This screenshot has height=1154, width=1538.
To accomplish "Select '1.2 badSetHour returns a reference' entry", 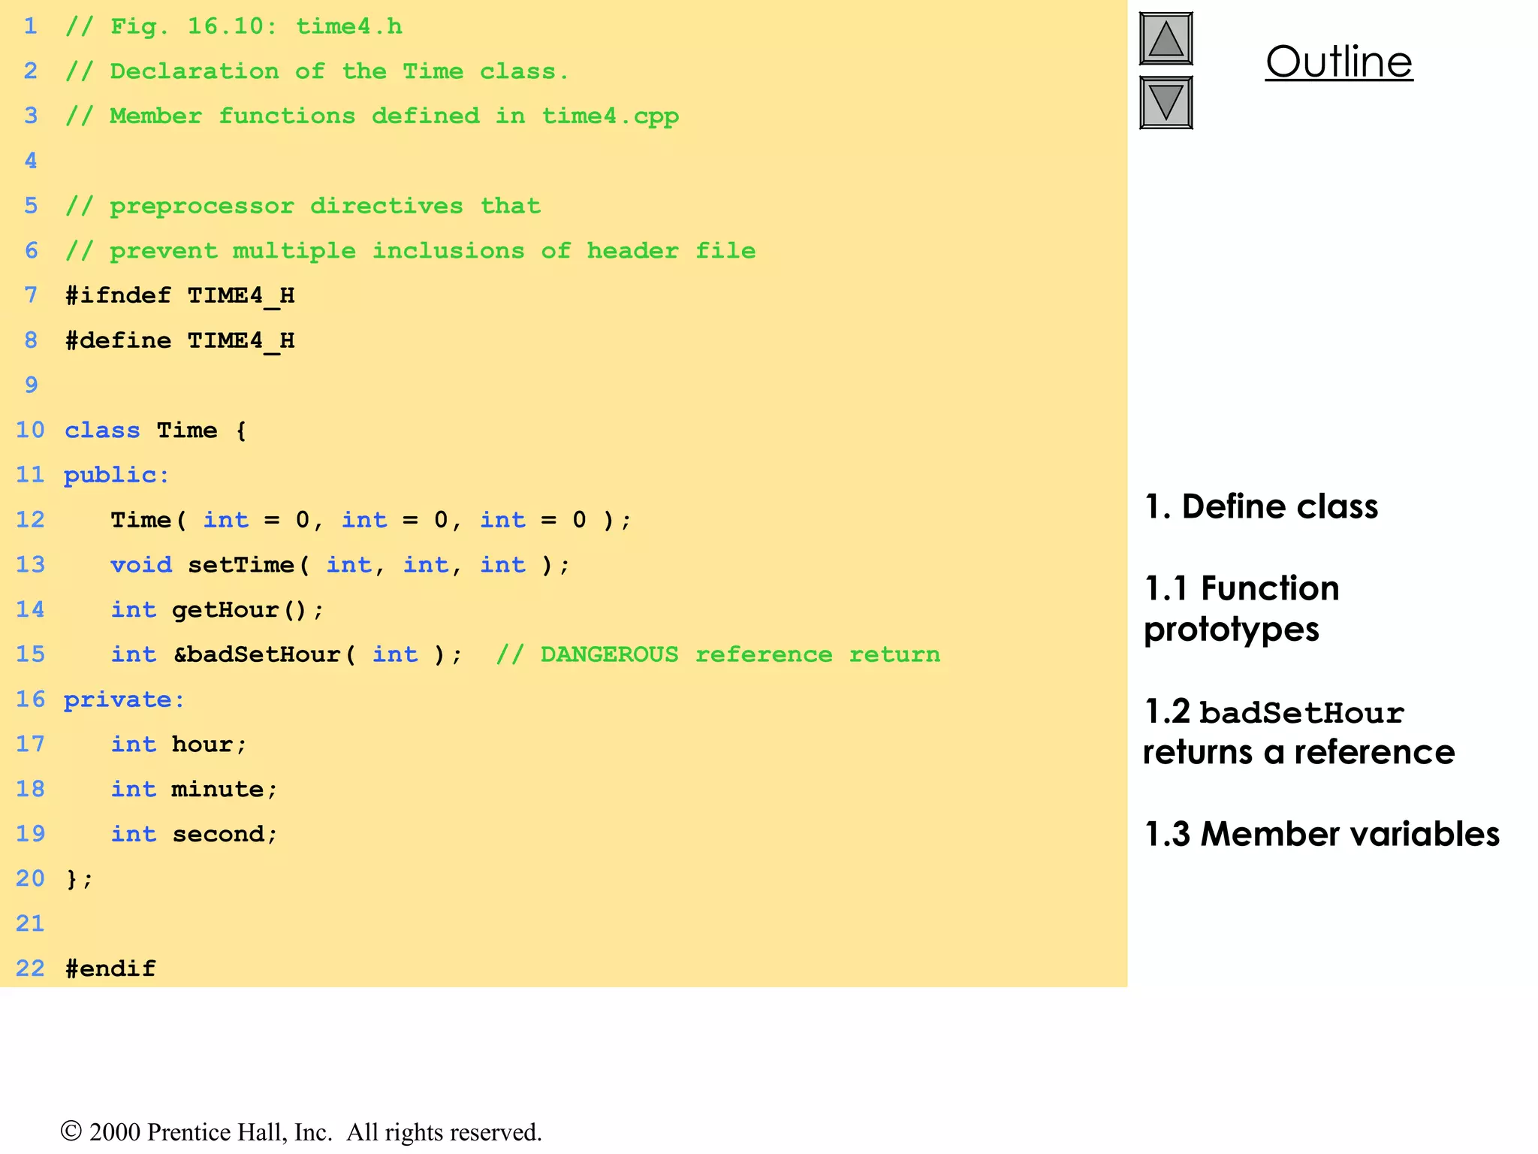I will click(1298, 732).
